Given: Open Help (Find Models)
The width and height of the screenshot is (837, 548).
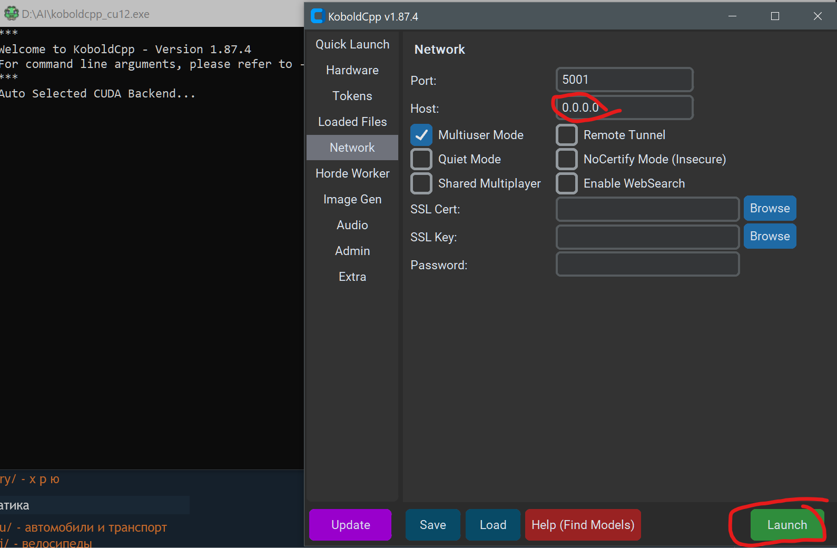Looking at the screenshot, I should click(583, 525).
